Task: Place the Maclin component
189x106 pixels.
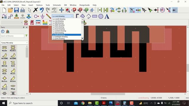Action: pos(4,49)
